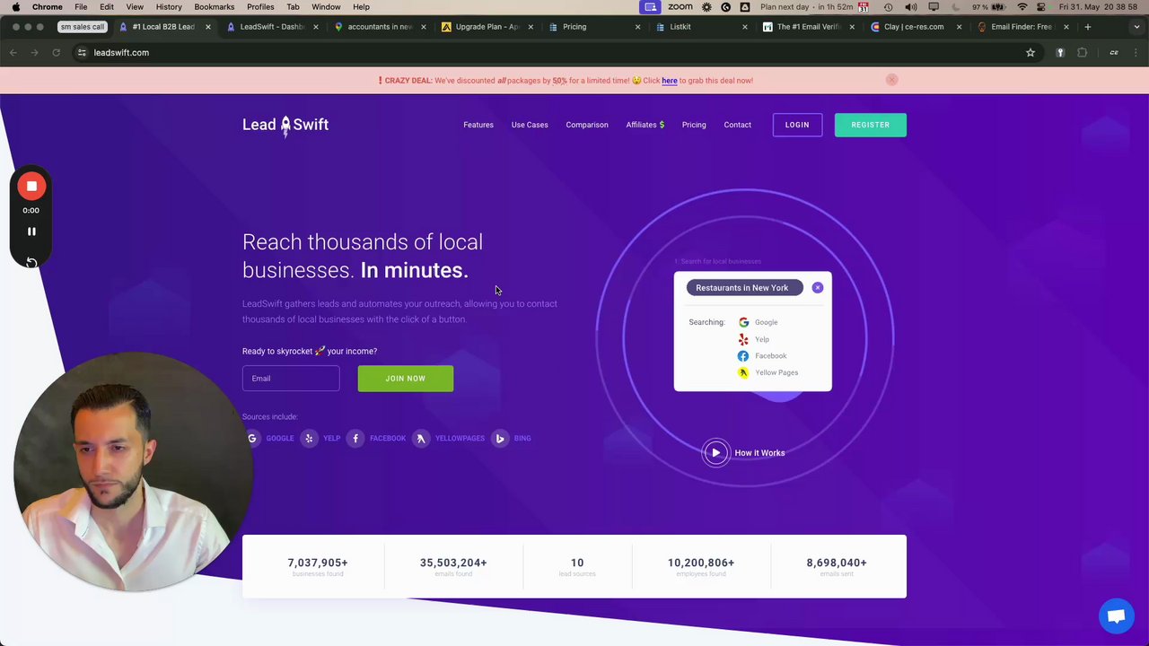Open the History menu

click(x=169, y=7)
